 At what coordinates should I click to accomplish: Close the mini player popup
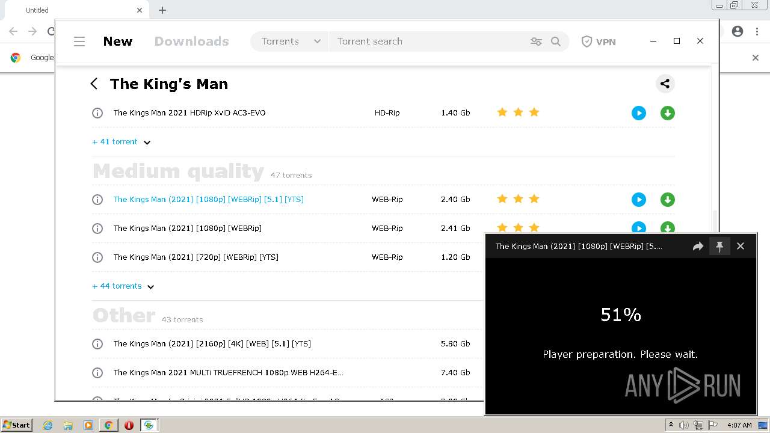coord(741,246)
